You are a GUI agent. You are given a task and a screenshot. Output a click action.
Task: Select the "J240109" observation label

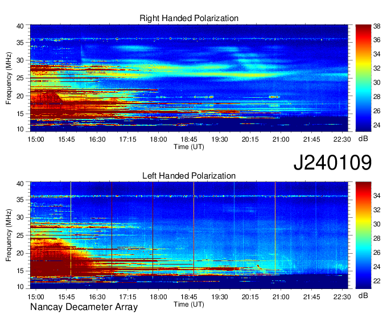[x=332, y=163]
